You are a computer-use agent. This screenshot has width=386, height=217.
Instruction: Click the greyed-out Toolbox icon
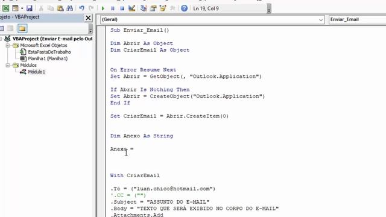pos(172,8)
